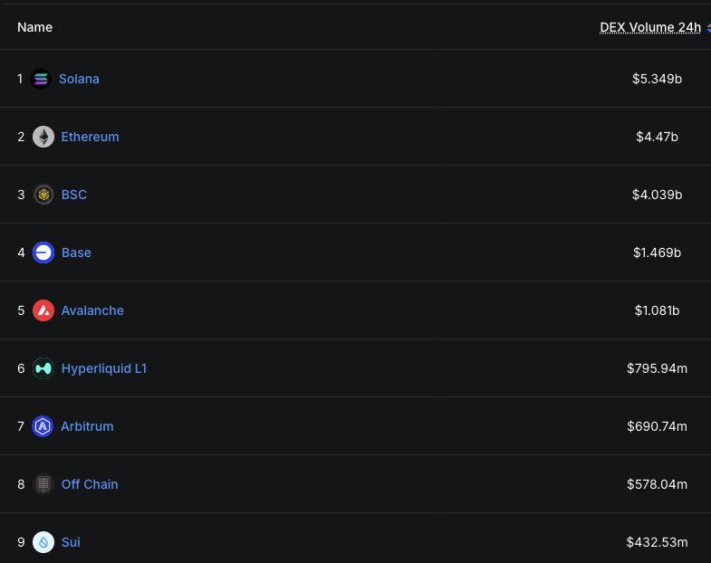This screenshot has height=563, width=711.
Task: Click the BSC chain logo icon
Action: (x=43, y=195)
